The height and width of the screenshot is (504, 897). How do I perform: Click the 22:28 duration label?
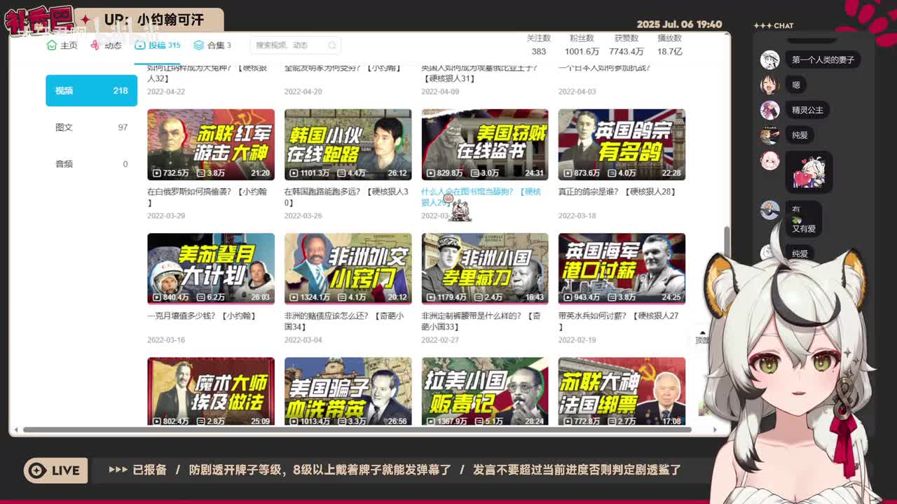671,173
